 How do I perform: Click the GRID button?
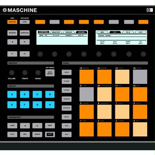tap(50, 126)
